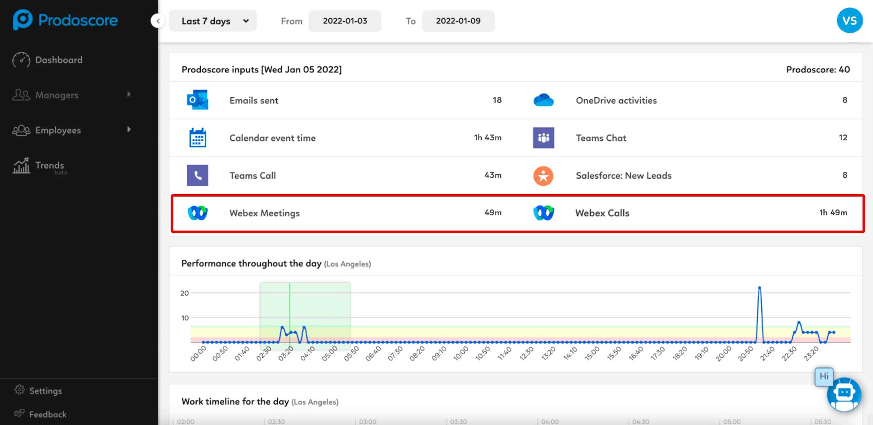The image size is (873, 425).
Task: Click the Teams Call phone icon
Action: click(x=197, y=175)
